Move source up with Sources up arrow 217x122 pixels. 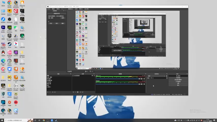[x=80, y=92]
